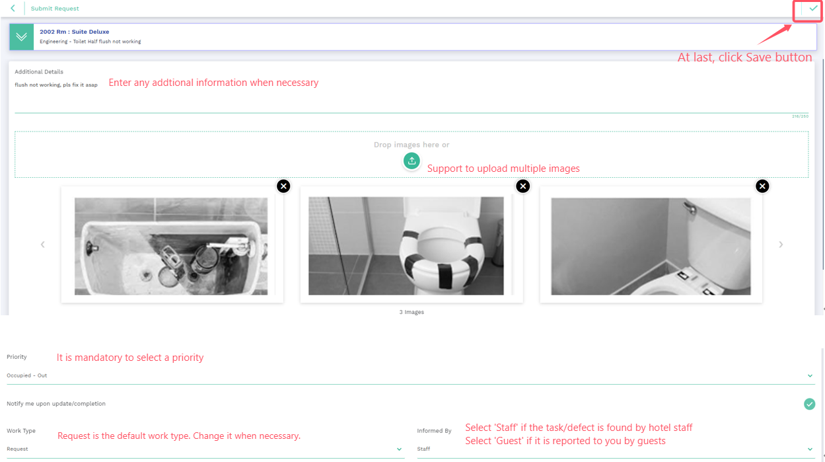Open the toilet tank interior thumbnail

point(172,245)
